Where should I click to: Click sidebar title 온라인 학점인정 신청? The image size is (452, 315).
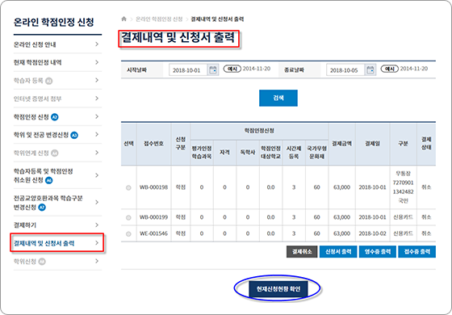(53, 23)
